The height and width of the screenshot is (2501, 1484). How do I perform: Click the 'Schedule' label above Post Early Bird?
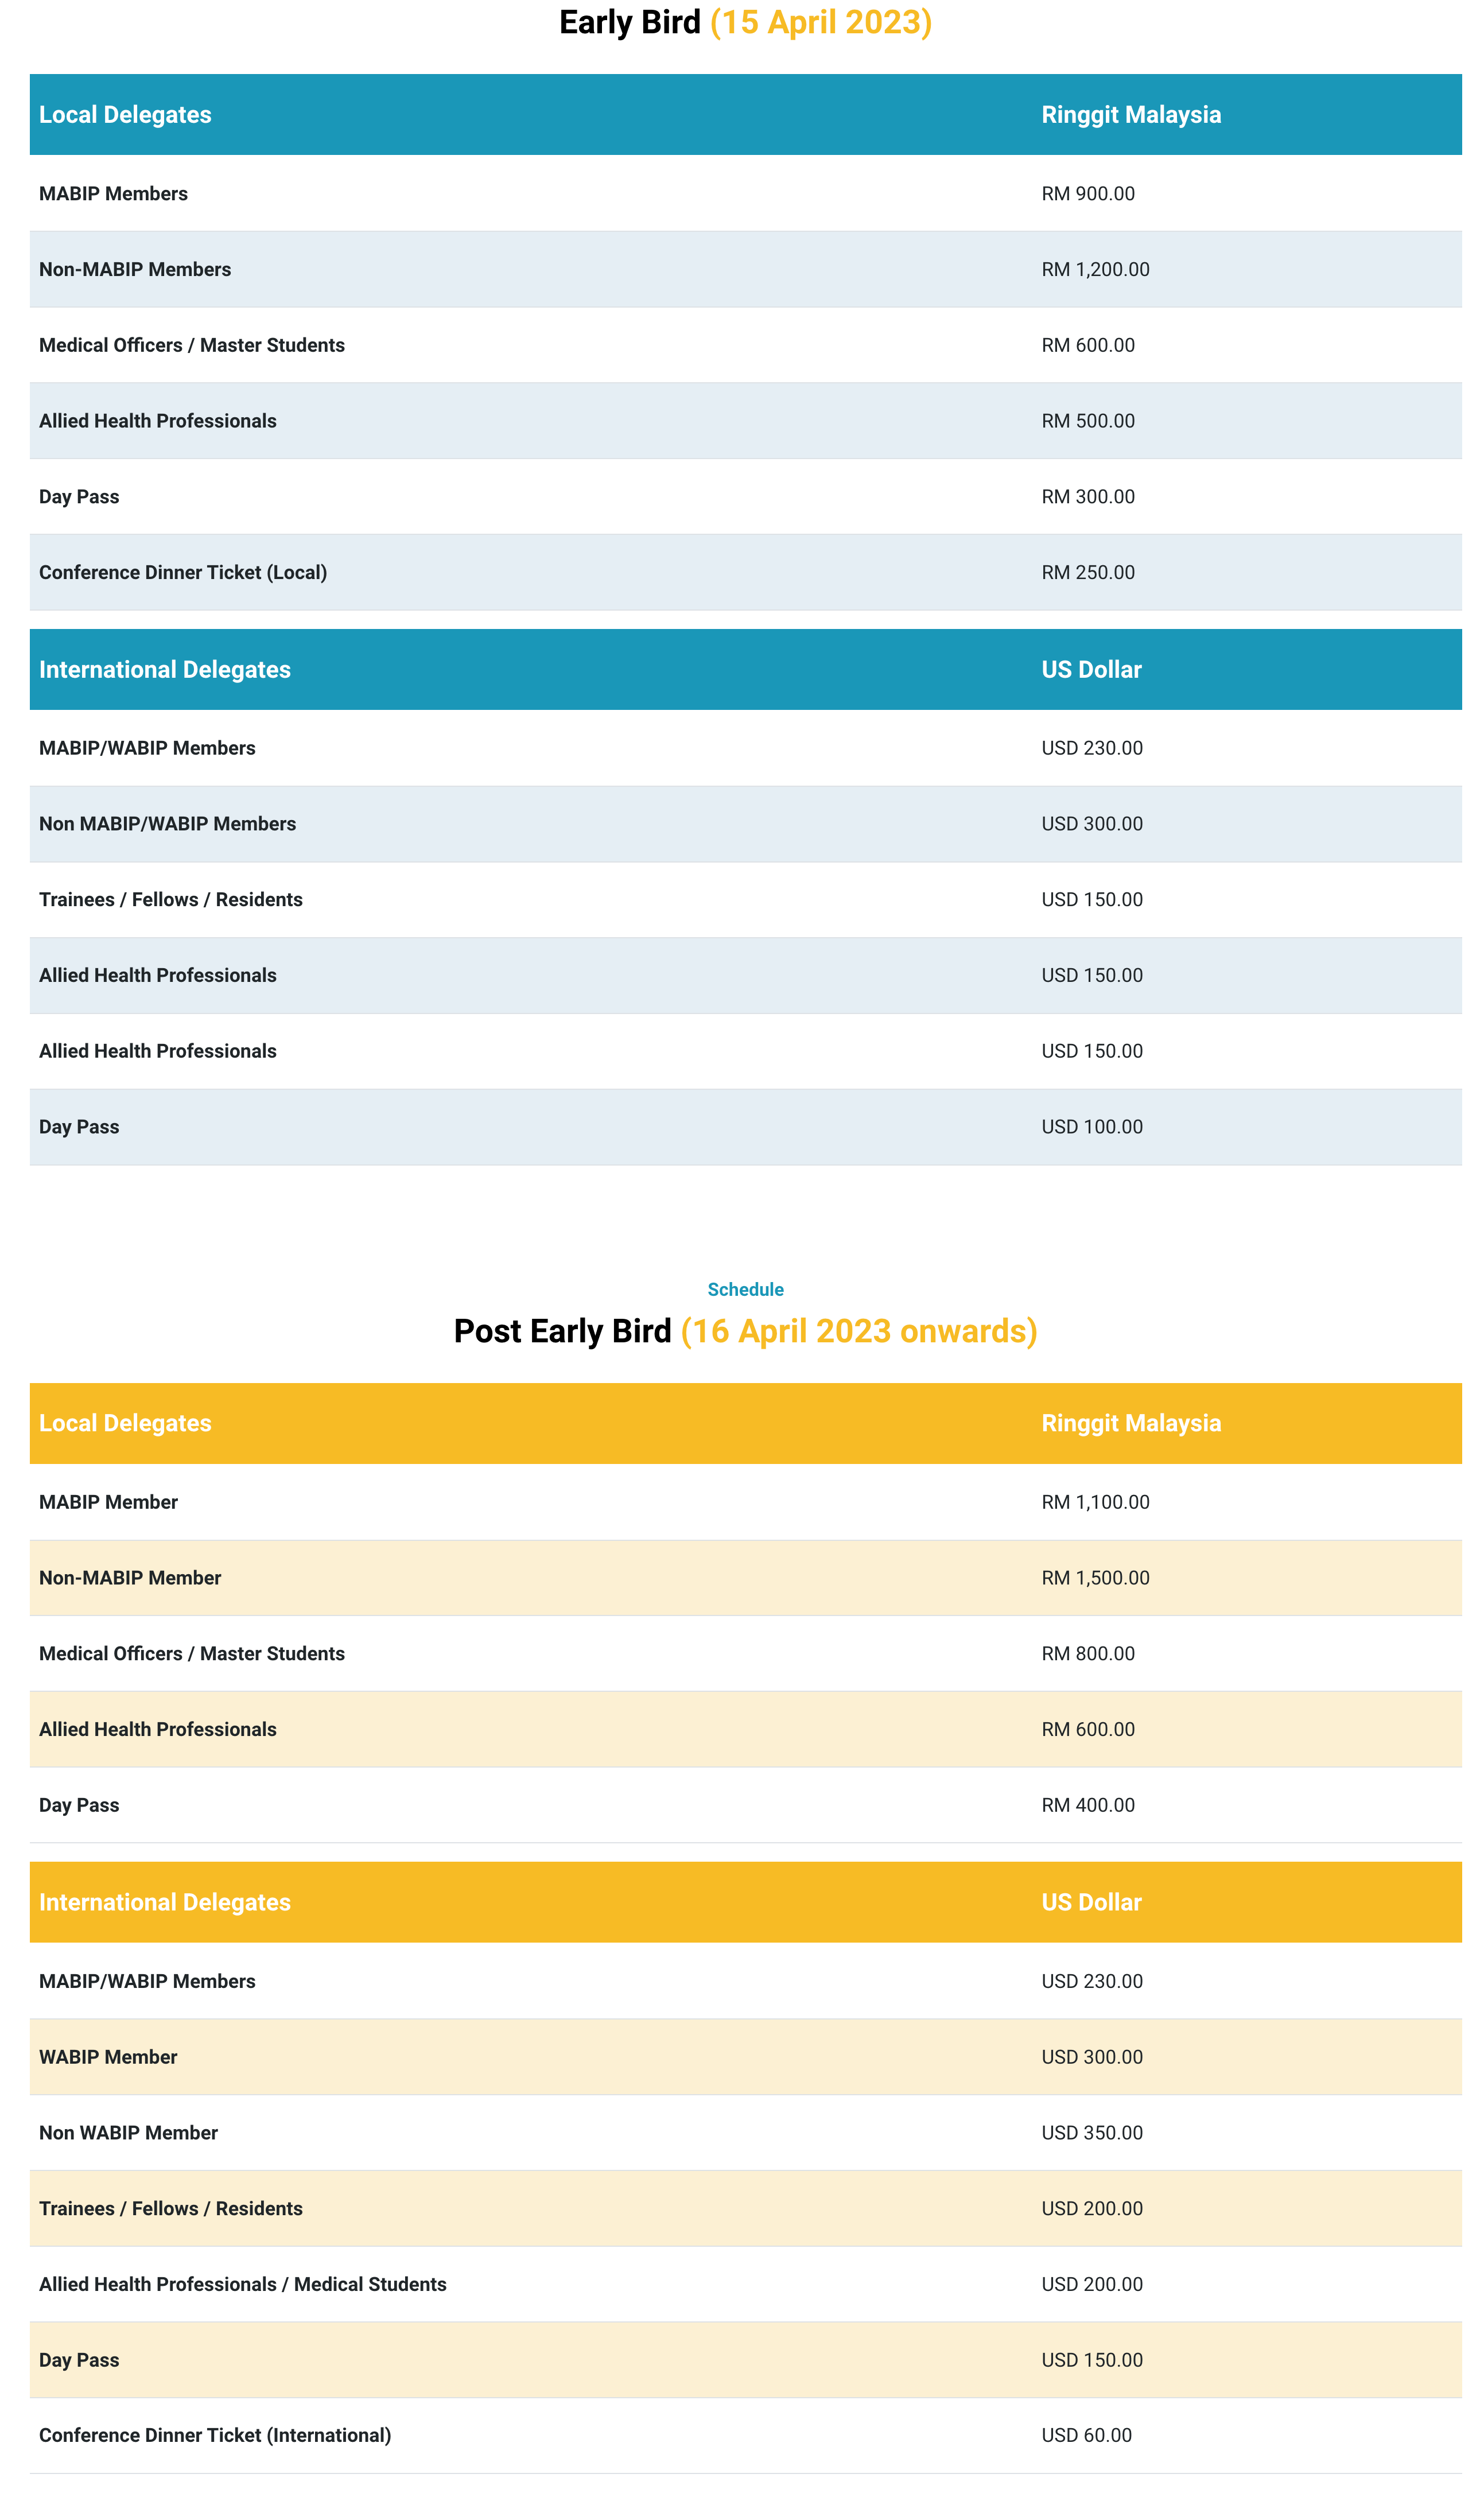(x=745, y=1289)
